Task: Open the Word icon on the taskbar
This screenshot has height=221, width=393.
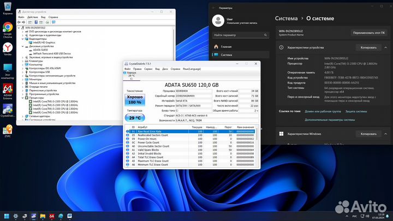Action: coord(69,216)
